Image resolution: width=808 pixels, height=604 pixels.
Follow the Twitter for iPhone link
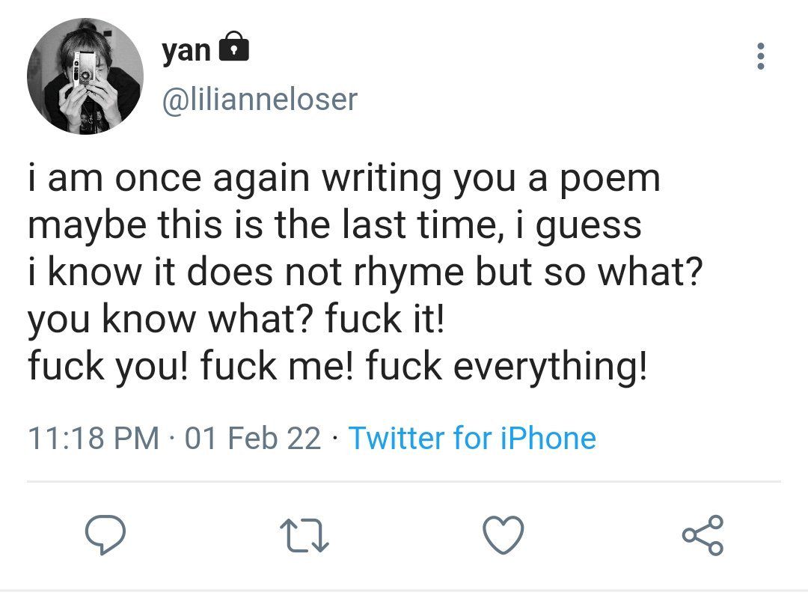click(x=472, y=438)
